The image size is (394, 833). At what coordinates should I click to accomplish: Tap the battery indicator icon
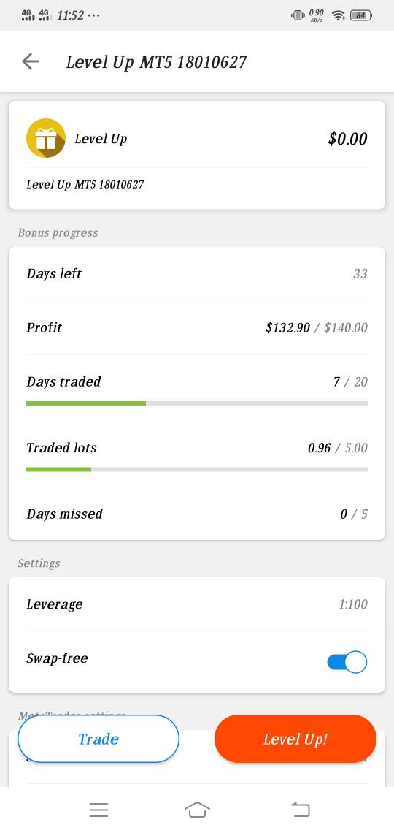click(x=361, y=15)
